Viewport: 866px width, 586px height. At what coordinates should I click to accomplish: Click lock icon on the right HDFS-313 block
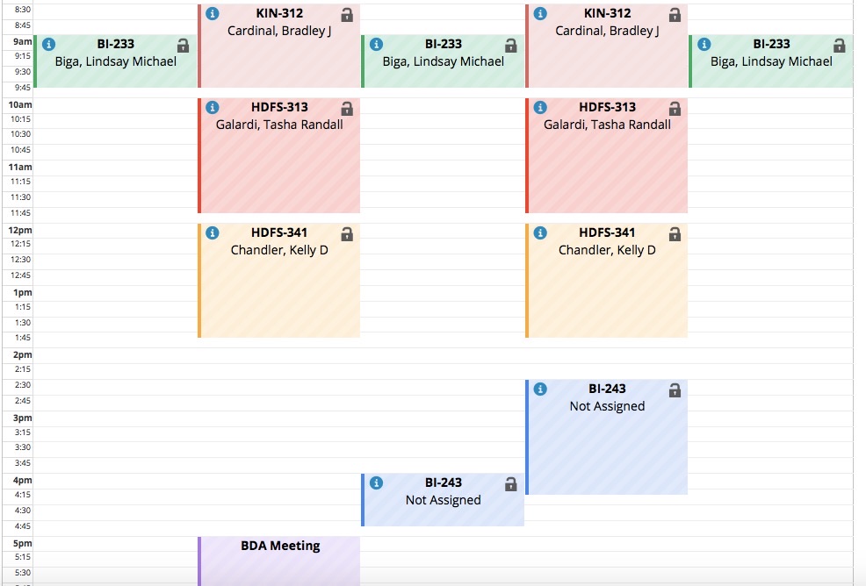[675, 108]
